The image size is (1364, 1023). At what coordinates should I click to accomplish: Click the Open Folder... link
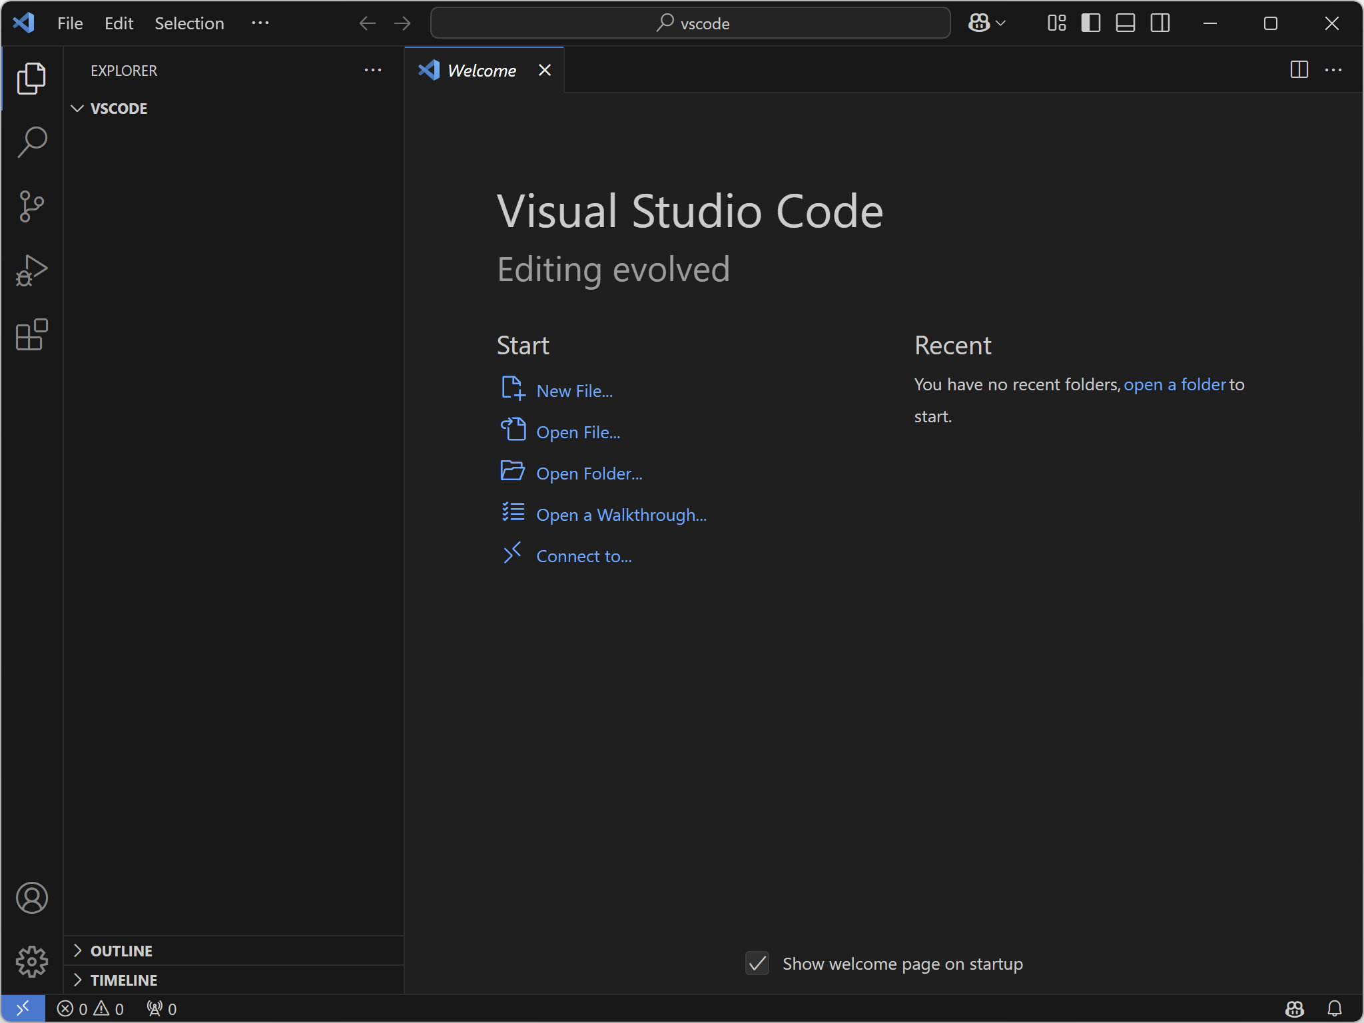589,474
